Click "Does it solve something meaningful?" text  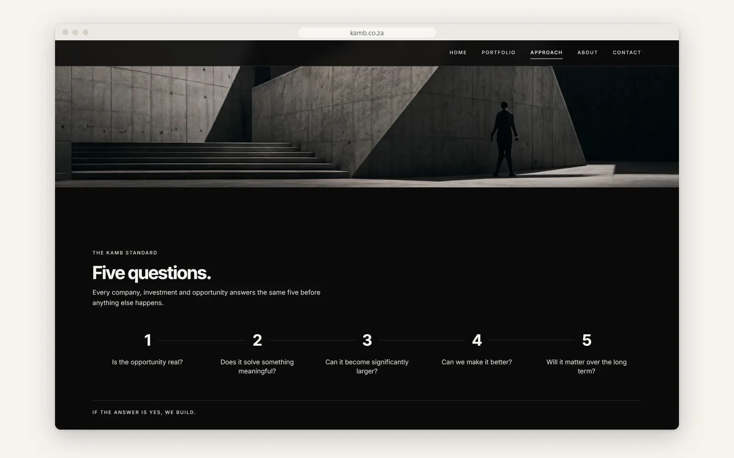point(257,366)
